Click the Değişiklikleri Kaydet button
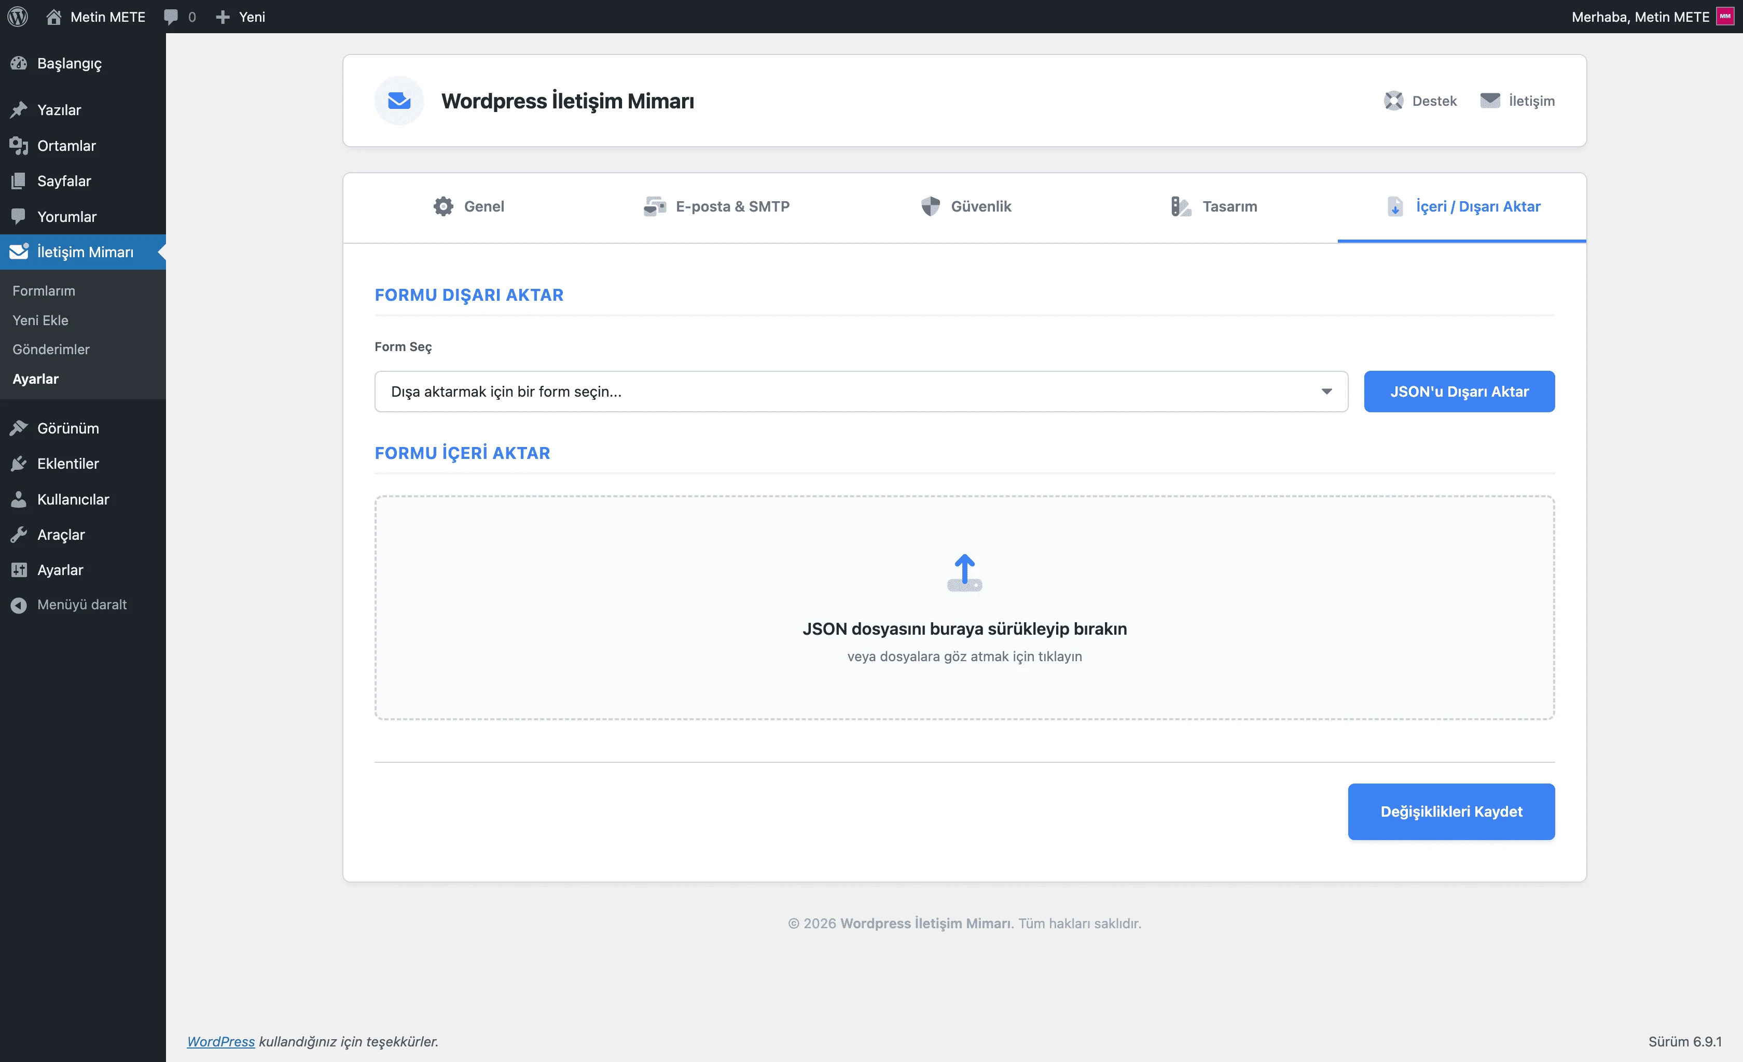 click(x=1450, y=811)
